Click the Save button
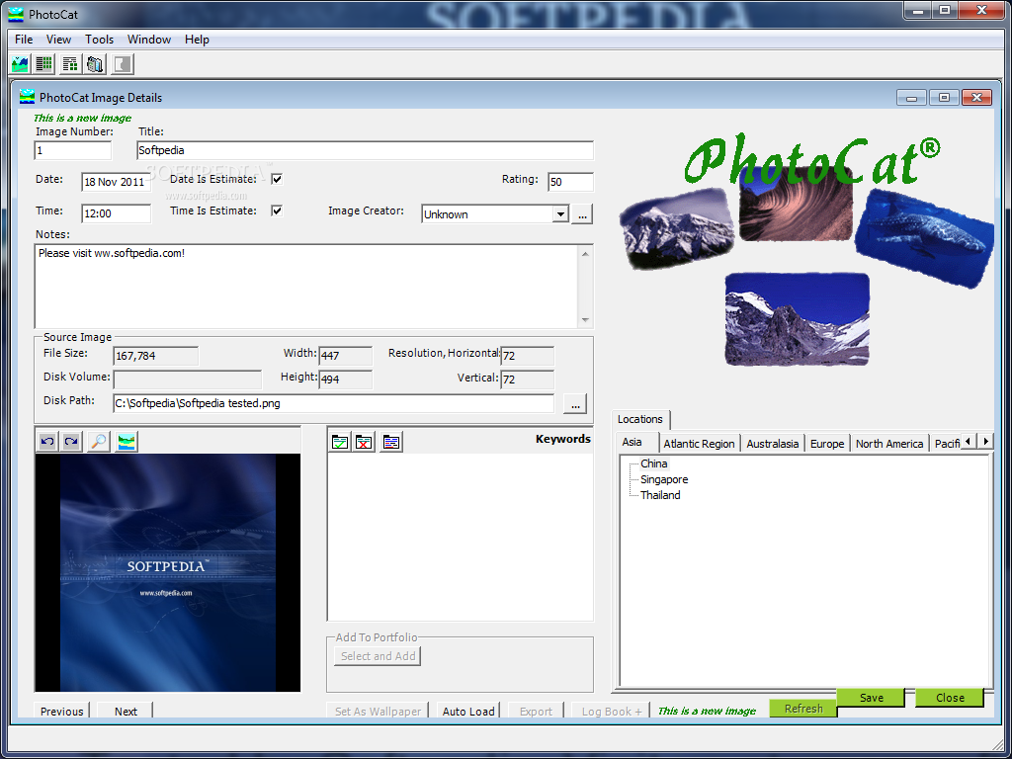 872,698
